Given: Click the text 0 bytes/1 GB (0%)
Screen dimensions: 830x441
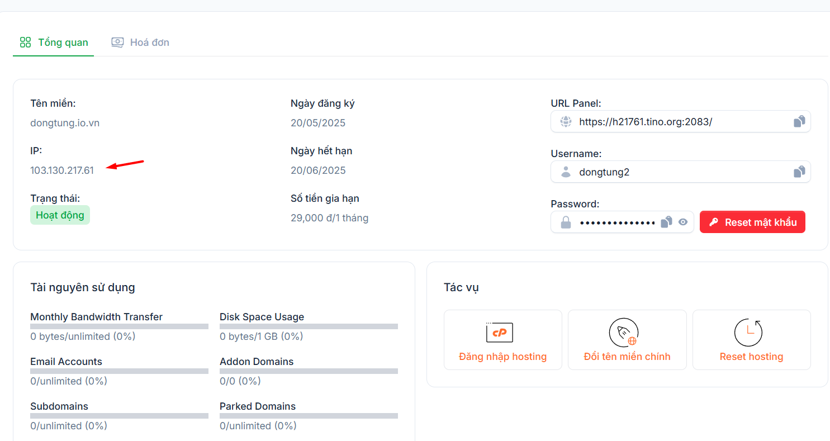Looking at the screenshot, I should tap(261, 336).
